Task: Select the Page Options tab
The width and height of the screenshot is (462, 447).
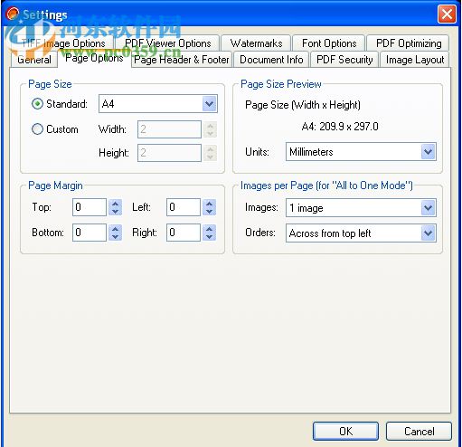Action: (94, 58)
